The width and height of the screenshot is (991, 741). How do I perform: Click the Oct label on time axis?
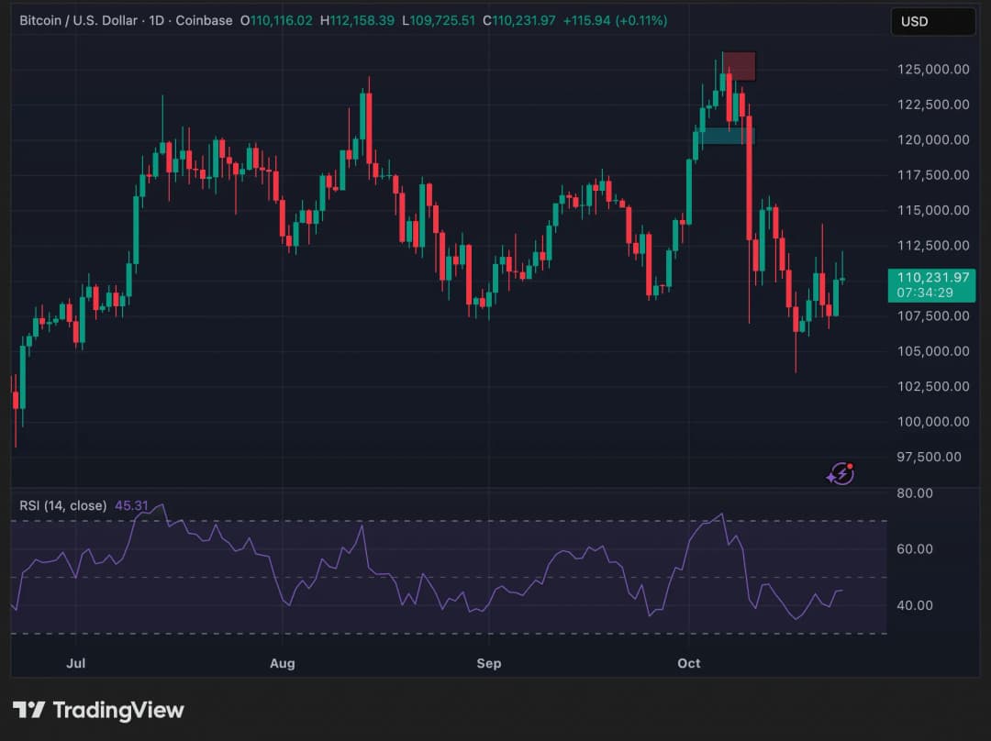click(x=688, y=663)
